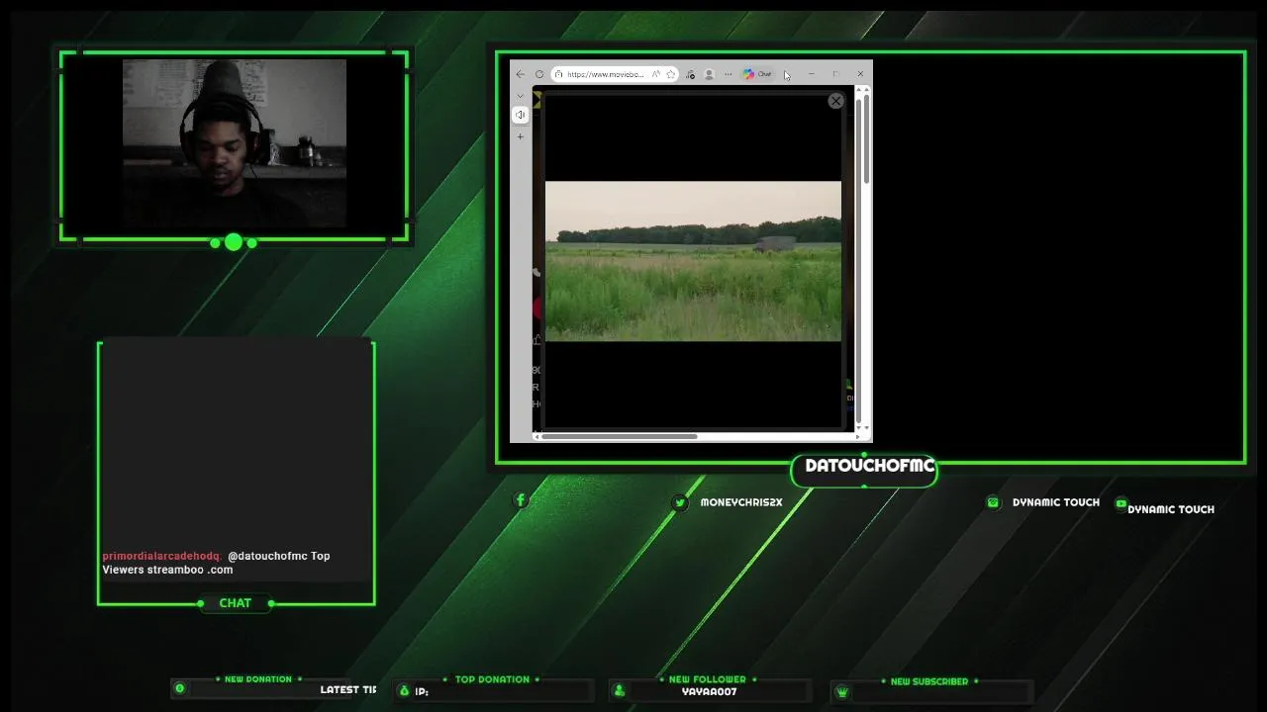Open Copilot Chat button
This screenshot has height=712, width=1267.
(758, 74)
